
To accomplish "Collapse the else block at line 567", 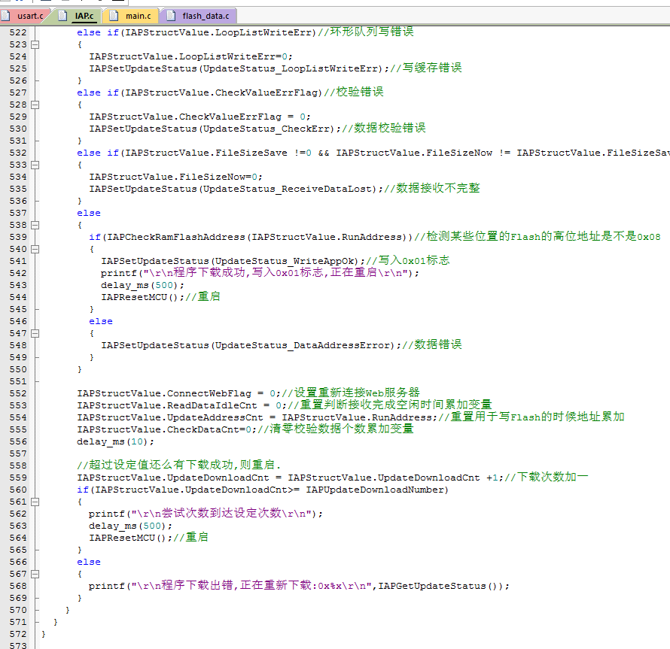I will 35,574.
